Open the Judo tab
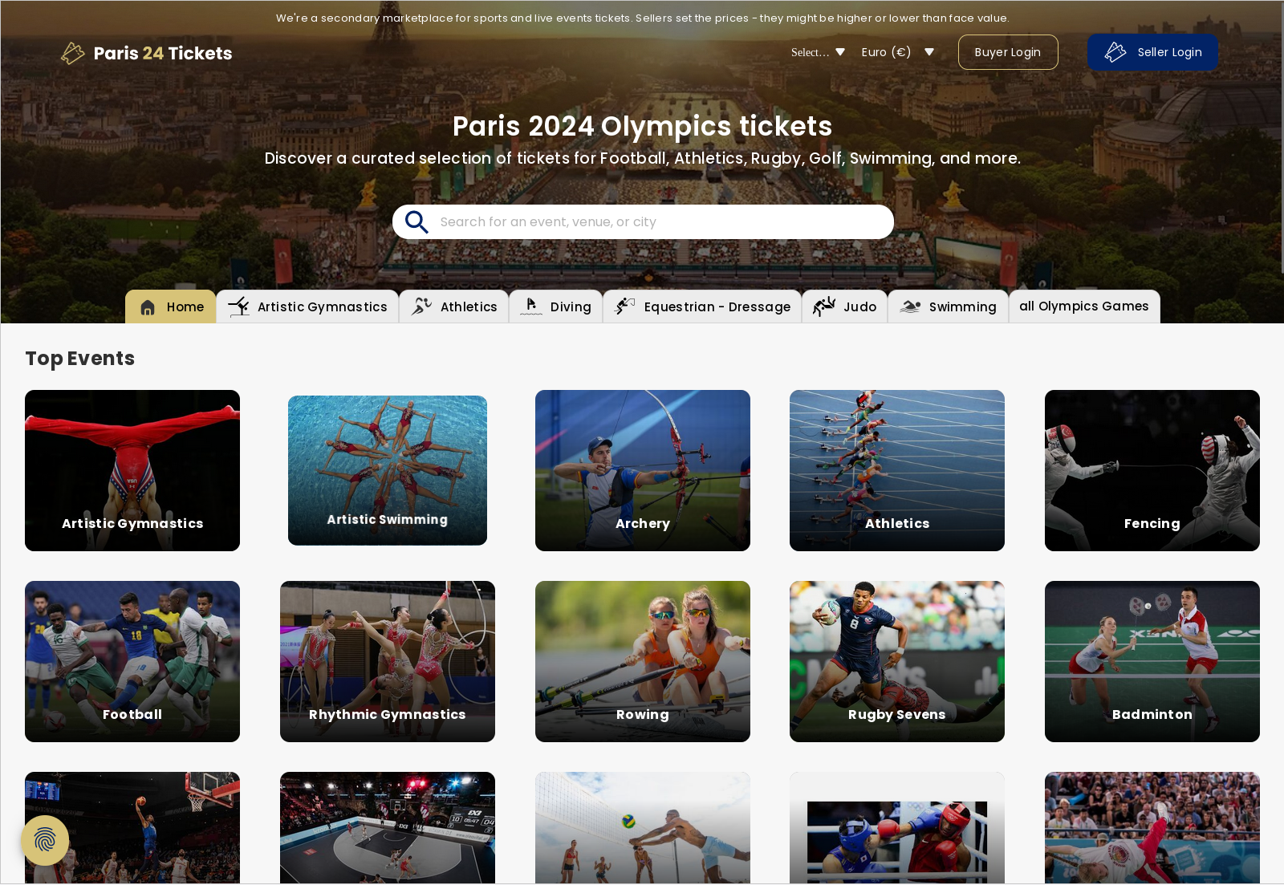1284x885 pixels. [x=845, y=307]
